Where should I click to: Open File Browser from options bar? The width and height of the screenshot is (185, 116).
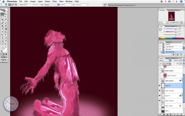pyautogui.click(x=105, y=5)
